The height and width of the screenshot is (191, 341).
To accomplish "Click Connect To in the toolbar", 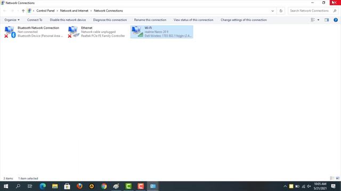I will pyautogui.click(x=35, y=20).
